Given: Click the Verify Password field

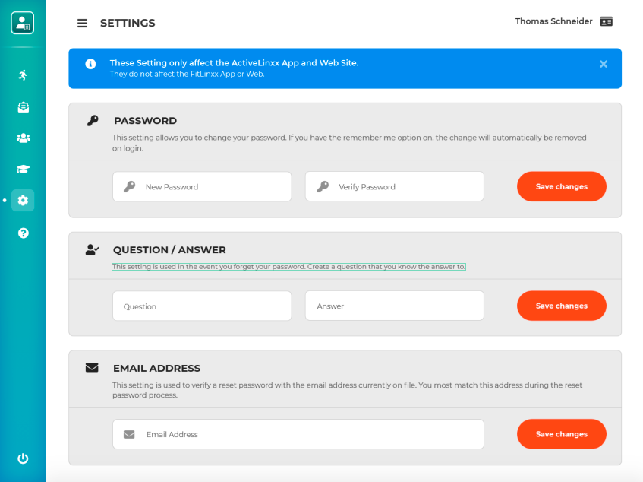Looking at the screenshot, I should coord(395,186).
